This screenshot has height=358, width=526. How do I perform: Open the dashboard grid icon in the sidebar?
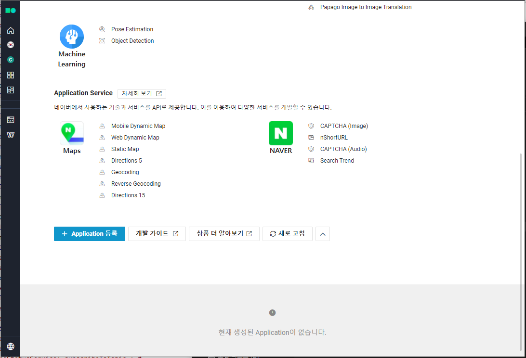tap(11, 75)
